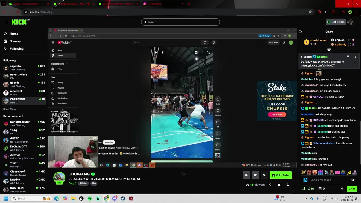Screen dimensions: 361x203
Task: Click the green Pepe frog quick emote
Action: click(x=343, y=172)
